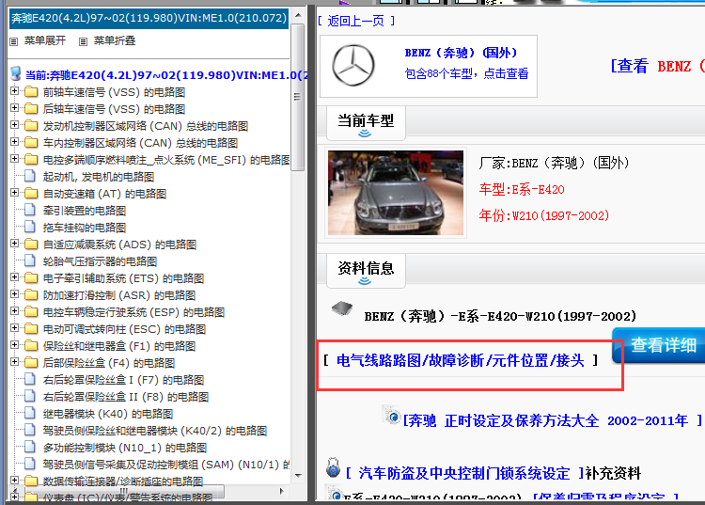The height and width of the screenshot is (505, 705).
Task: Click the computer icon beside 当前:奔驰E420
Action: [16, 73]
